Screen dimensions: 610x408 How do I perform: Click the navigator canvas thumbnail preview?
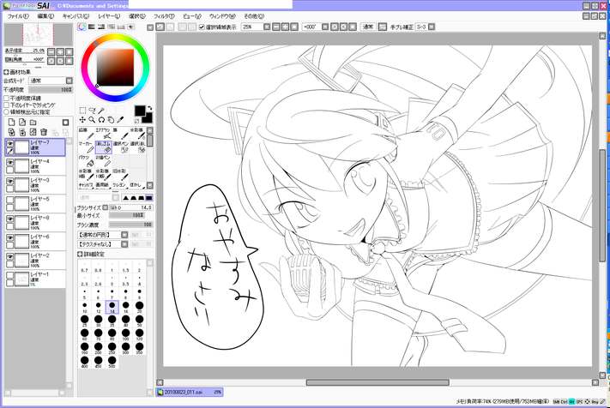point(38,34)
